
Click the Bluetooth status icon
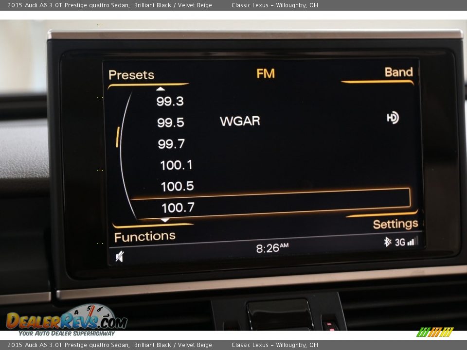point(387,242)
